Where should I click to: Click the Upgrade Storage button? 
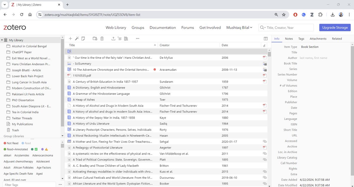tap(335, 27)
